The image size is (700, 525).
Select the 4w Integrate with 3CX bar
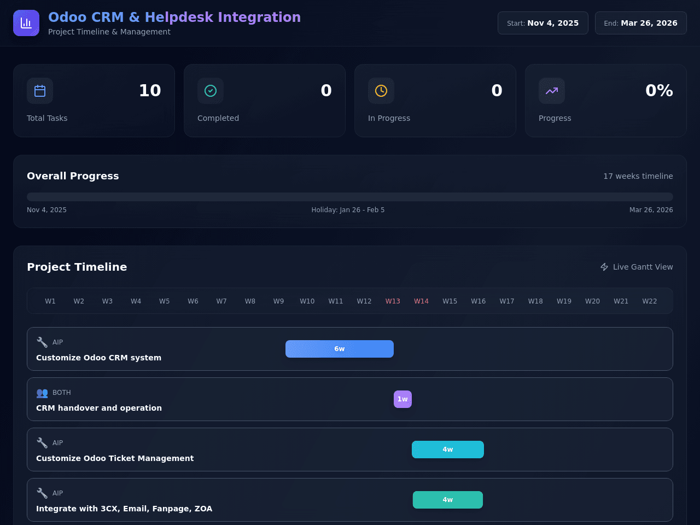(x=448, y=500)
